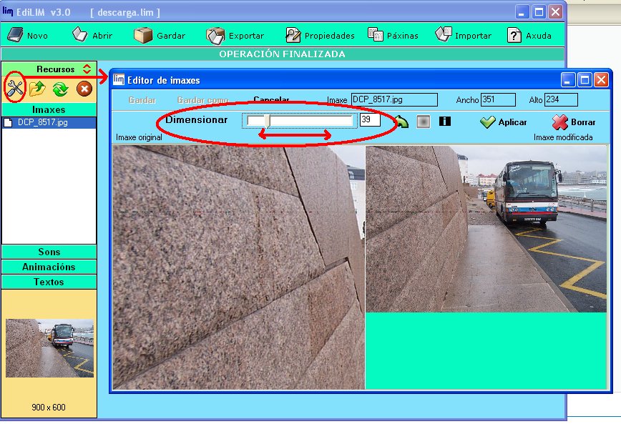Click the grayscale square icon
This screenshot has width=621, height=424.
click(424, 121)
